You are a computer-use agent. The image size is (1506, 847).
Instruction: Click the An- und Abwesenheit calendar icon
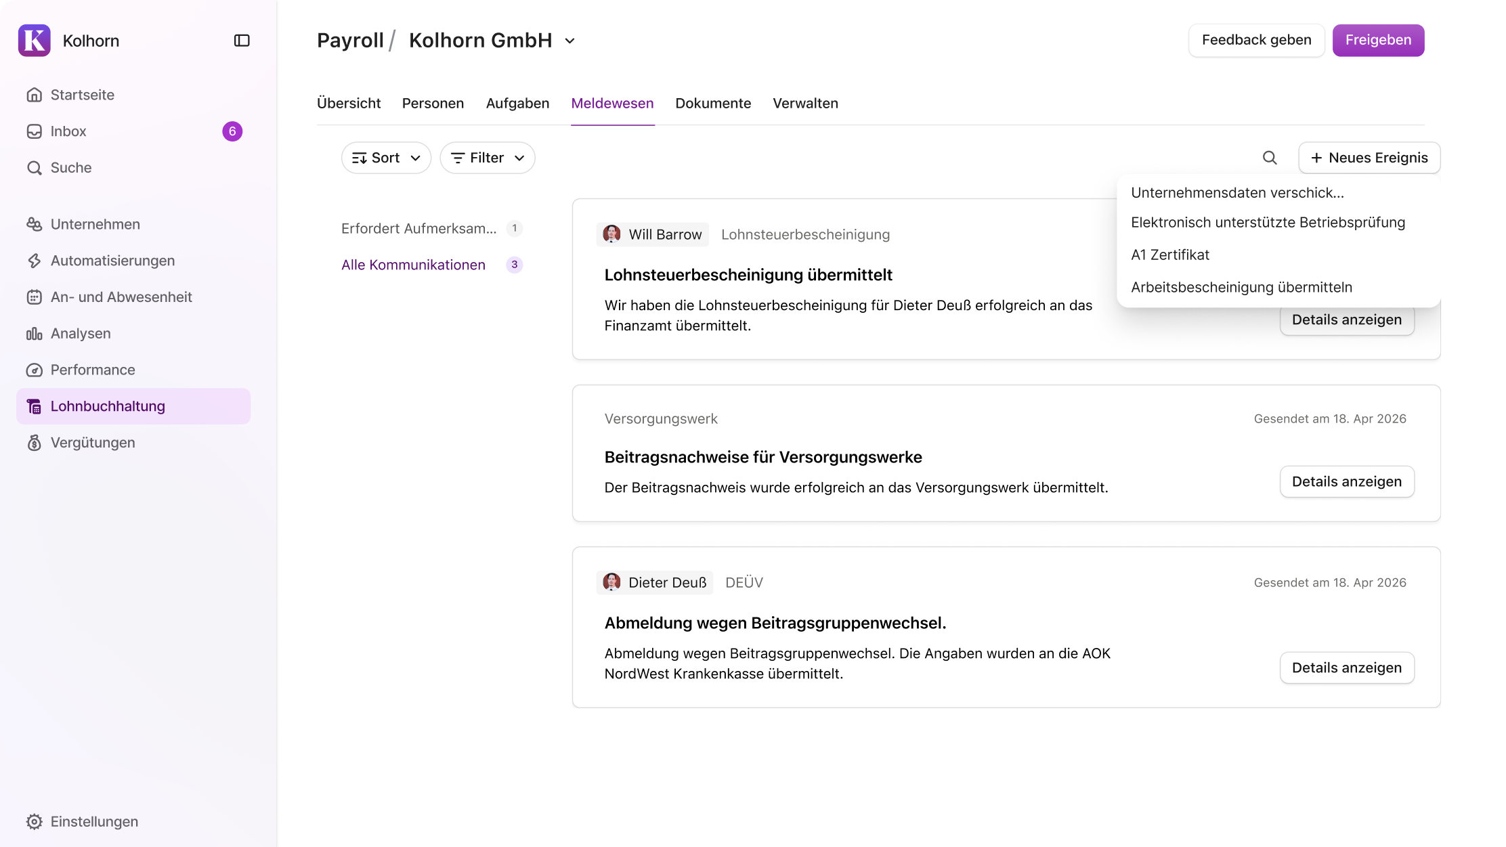click(x=35, y=297)
